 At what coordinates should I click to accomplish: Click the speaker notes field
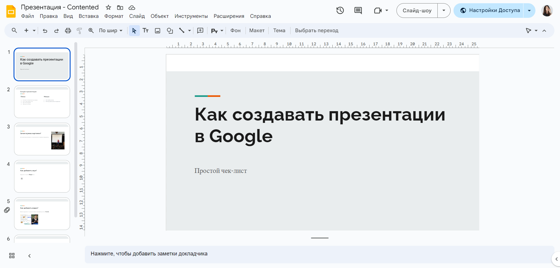point(319,254)
